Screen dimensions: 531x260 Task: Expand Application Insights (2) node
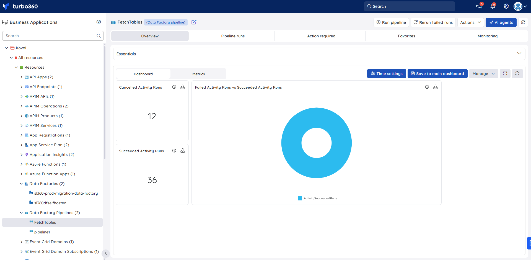(22, 155)
